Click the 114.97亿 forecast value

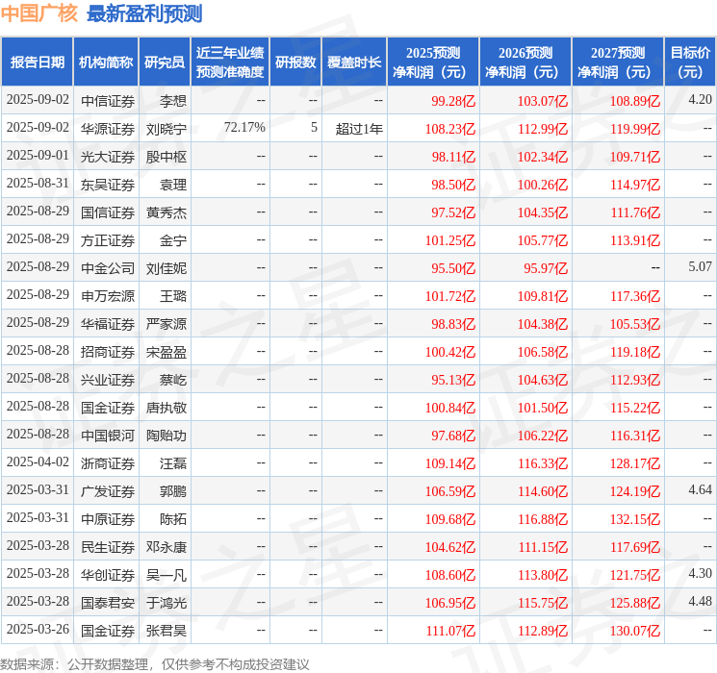tap(634, 185)
